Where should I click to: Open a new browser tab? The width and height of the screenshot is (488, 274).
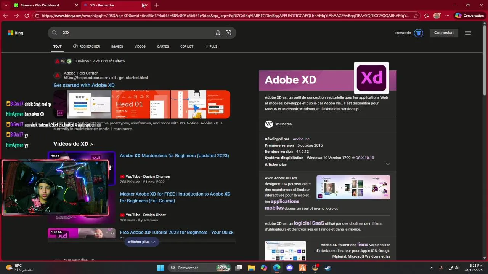pyautogui.click(x=156, y=5)
